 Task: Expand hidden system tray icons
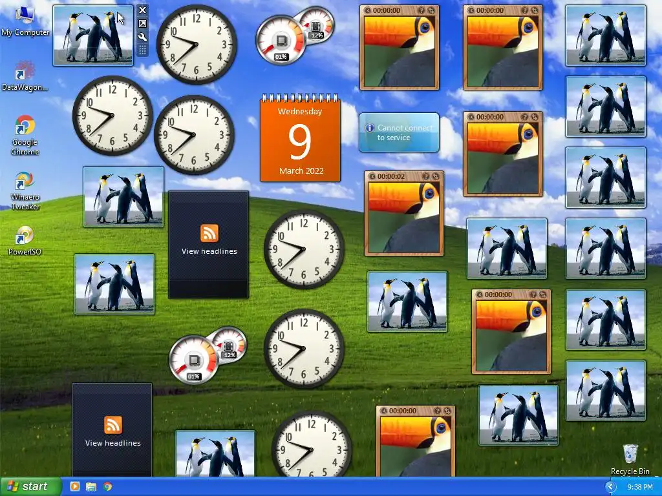point(610,487)
